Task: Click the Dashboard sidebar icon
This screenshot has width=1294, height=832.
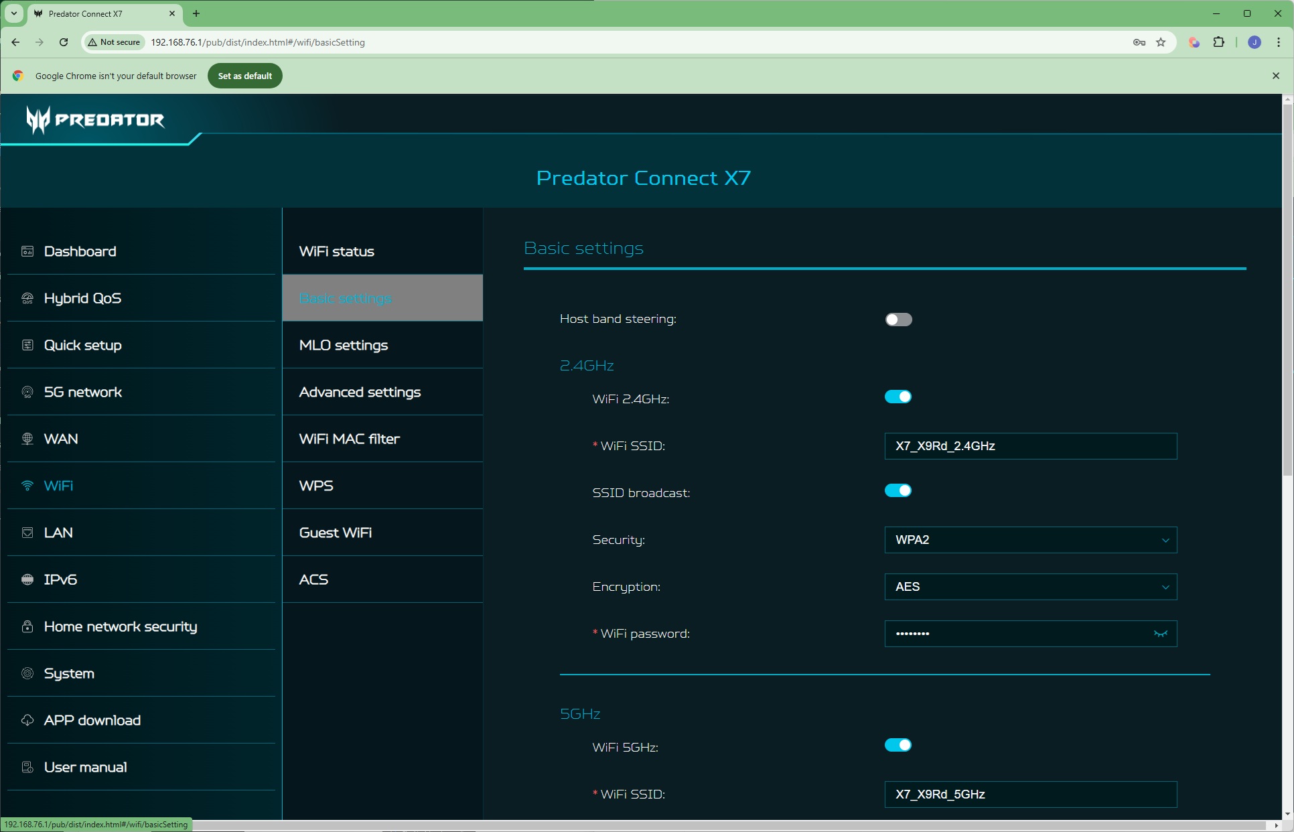Action: [27, 251]
